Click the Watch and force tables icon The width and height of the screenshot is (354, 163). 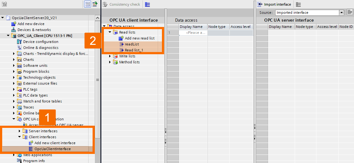19,102
